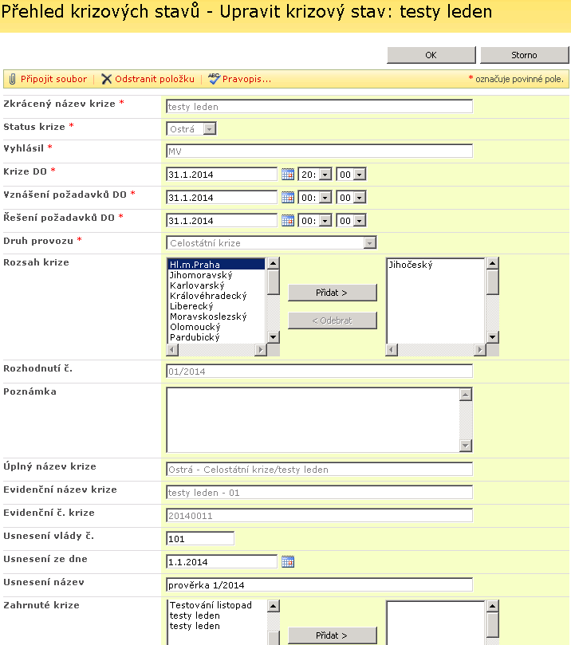Click right arrow of left region list horizontal scrollbar

[261, 350]
